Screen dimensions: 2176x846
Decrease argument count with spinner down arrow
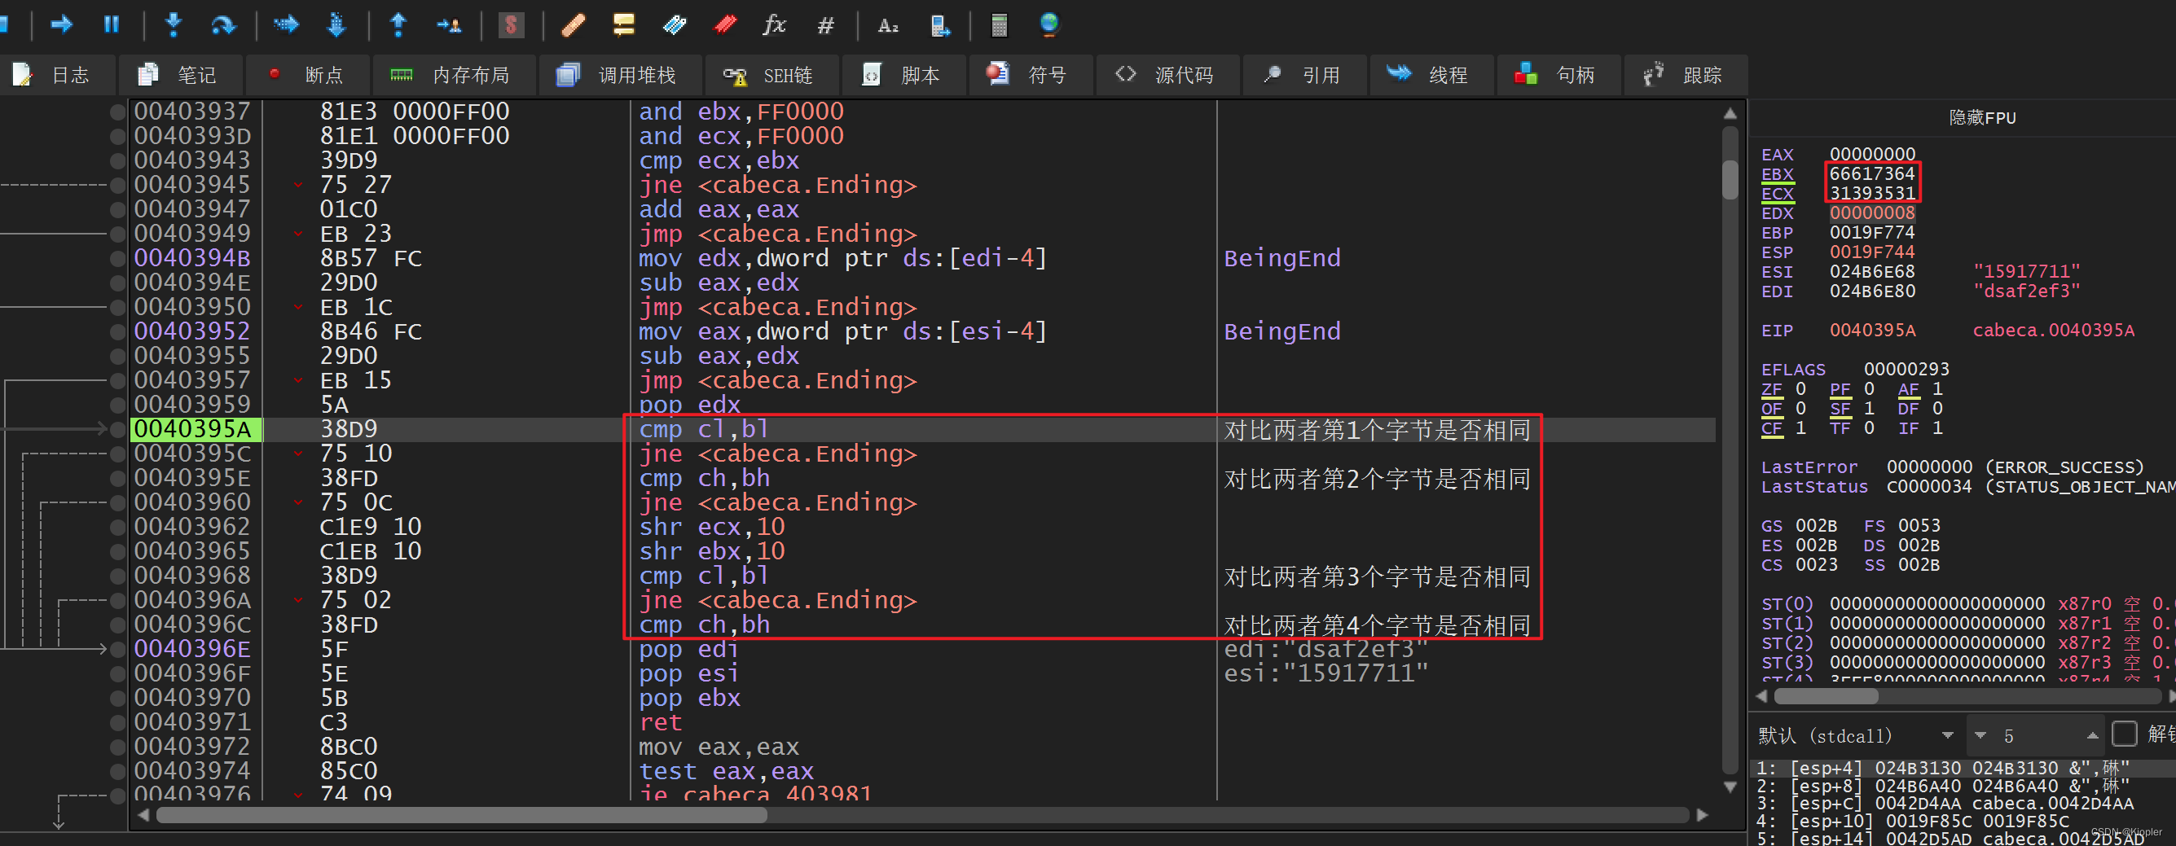coord(1980,735)
